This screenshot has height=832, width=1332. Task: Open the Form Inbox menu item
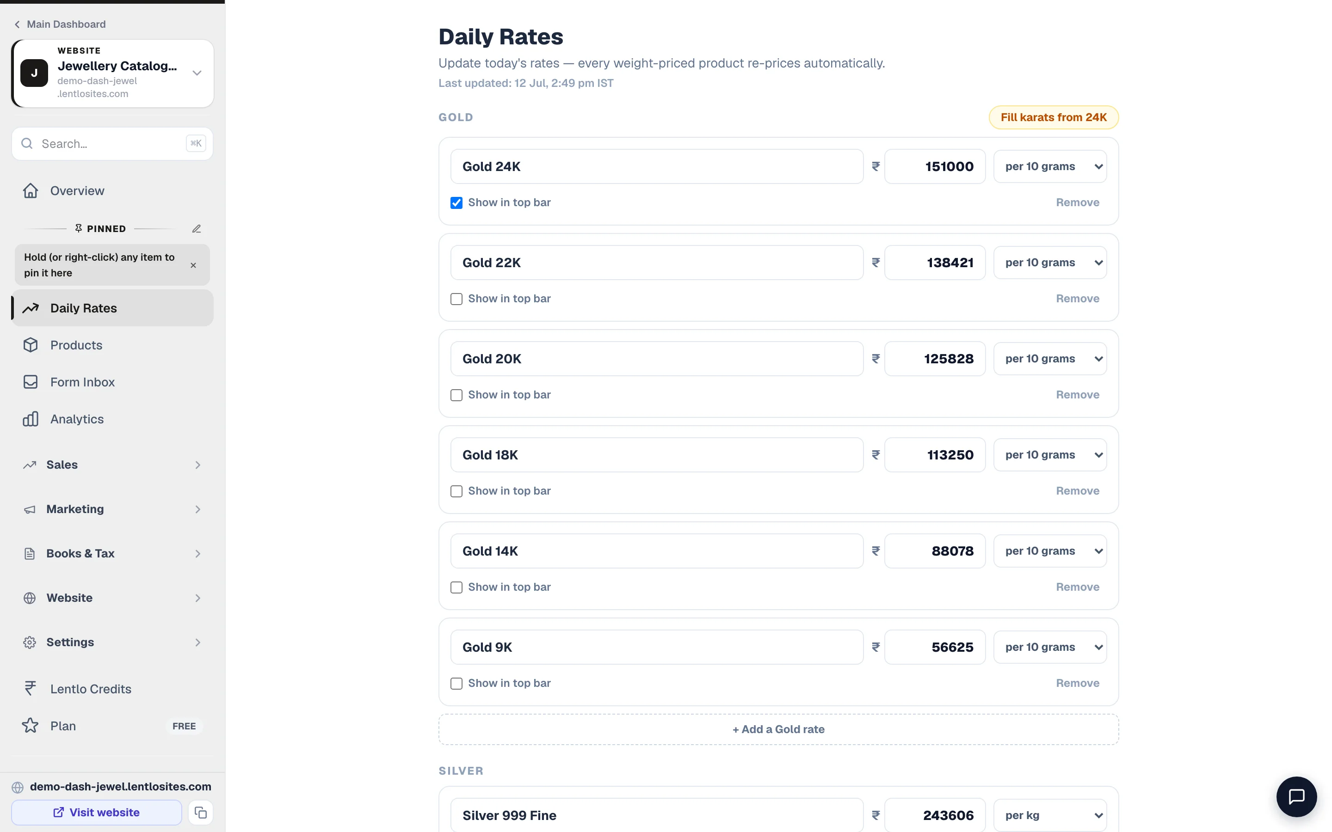(x=112, y=382)
